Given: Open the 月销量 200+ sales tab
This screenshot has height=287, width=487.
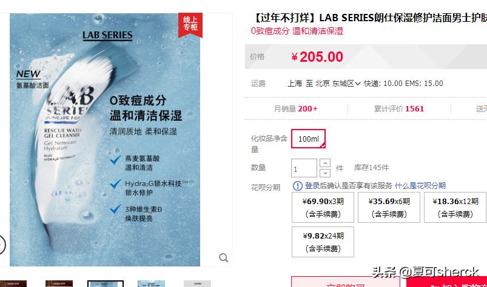Looking at the screenshot, I should (x=296, y=109).
